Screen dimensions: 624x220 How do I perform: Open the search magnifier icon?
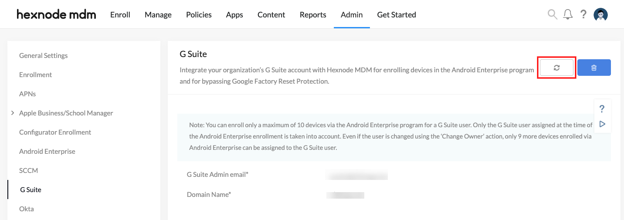tap(552, 14)
